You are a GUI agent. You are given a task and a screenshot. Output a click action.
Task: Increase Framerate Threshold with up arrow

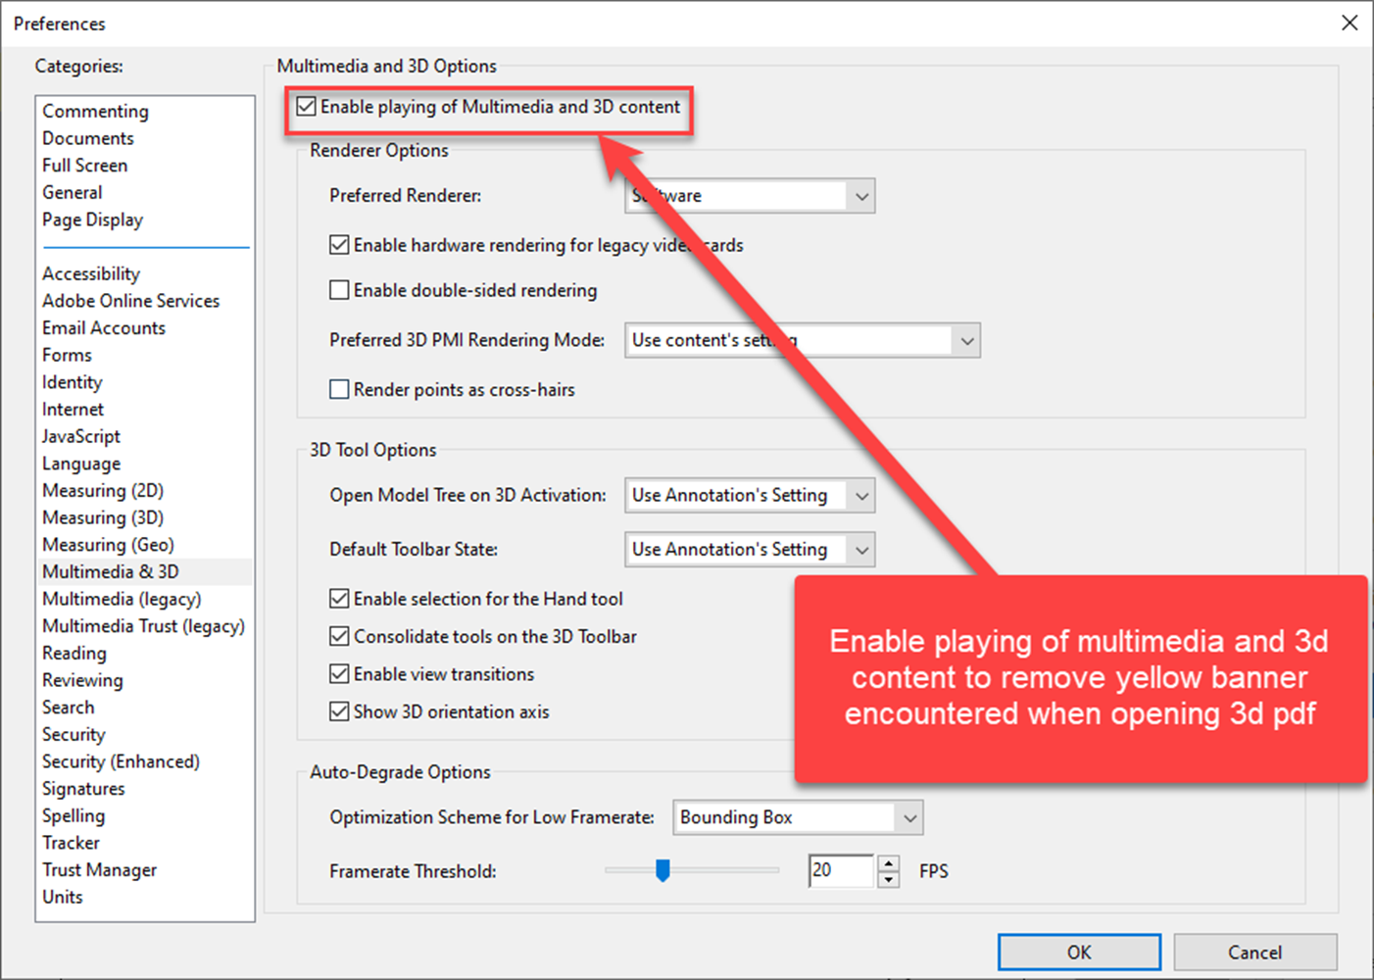[889, 863]
